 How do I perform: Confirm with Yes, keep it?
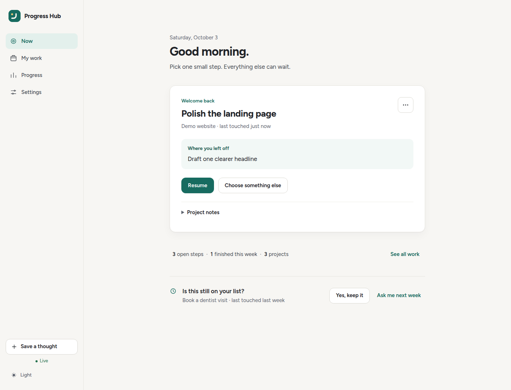[350, 296]
